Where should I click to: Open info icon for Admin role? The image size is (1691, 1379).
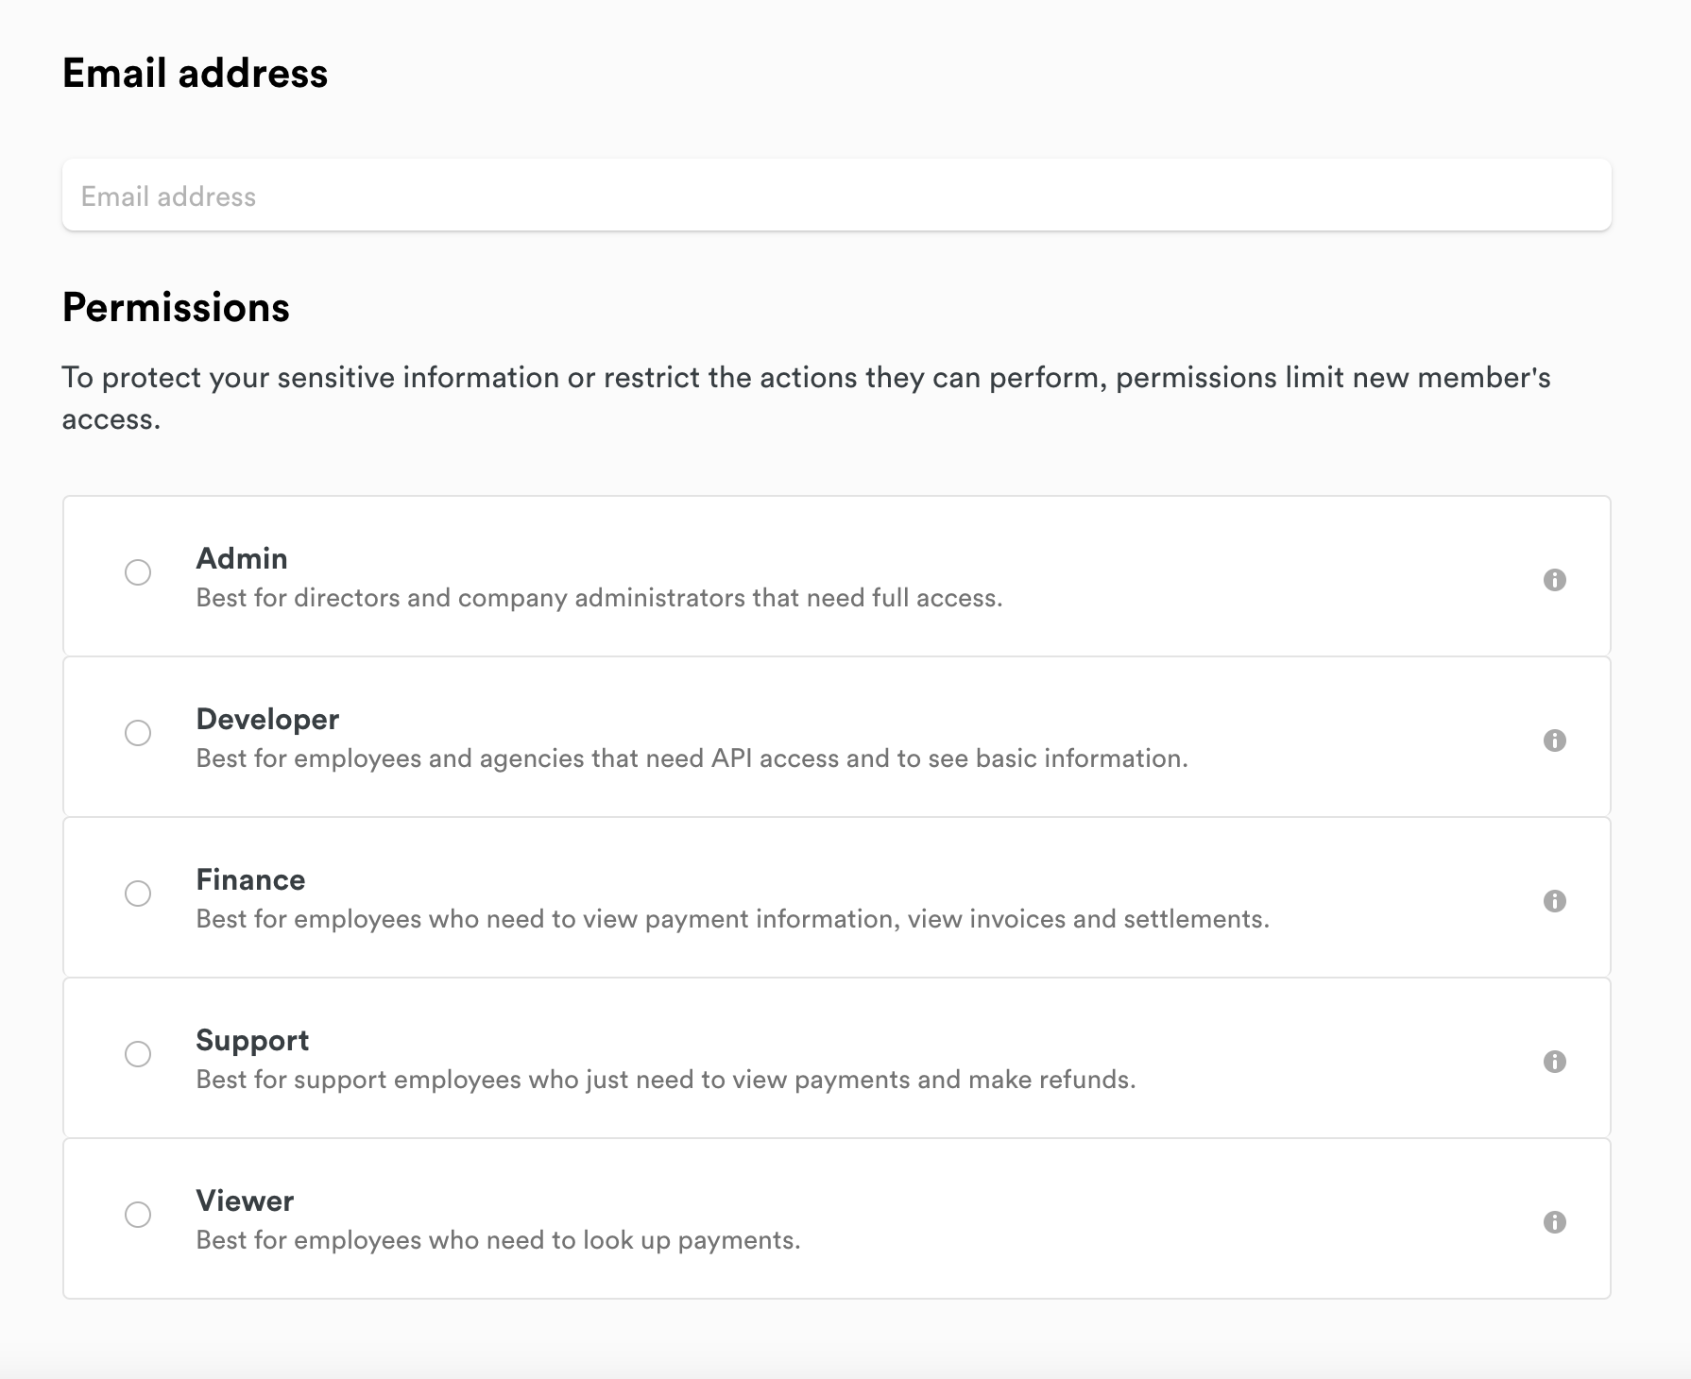pyautogui.click(x=1554, y=579)
